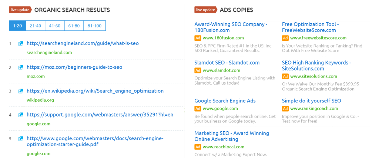
Task: Switch to the 21-40 results tab
Action: coord(36,26)
